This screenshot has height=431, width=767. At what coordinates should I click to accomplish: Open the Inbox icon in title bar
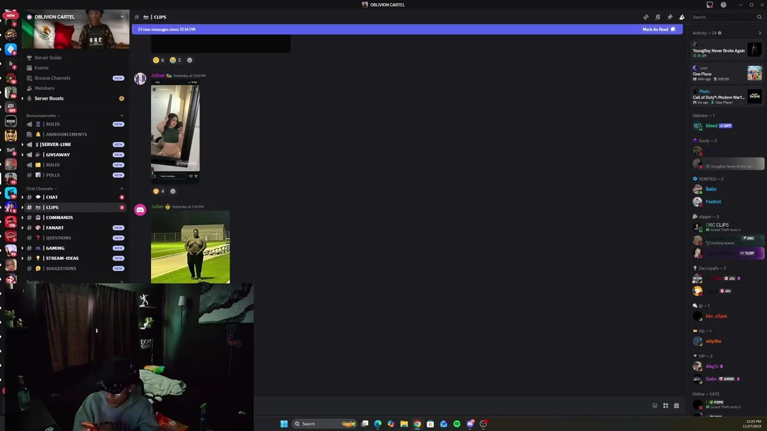[709, 5]
